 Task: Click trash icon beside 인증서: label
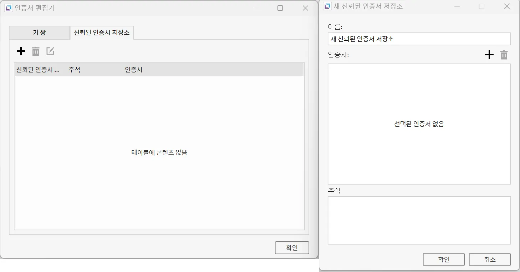click(504, 55)
